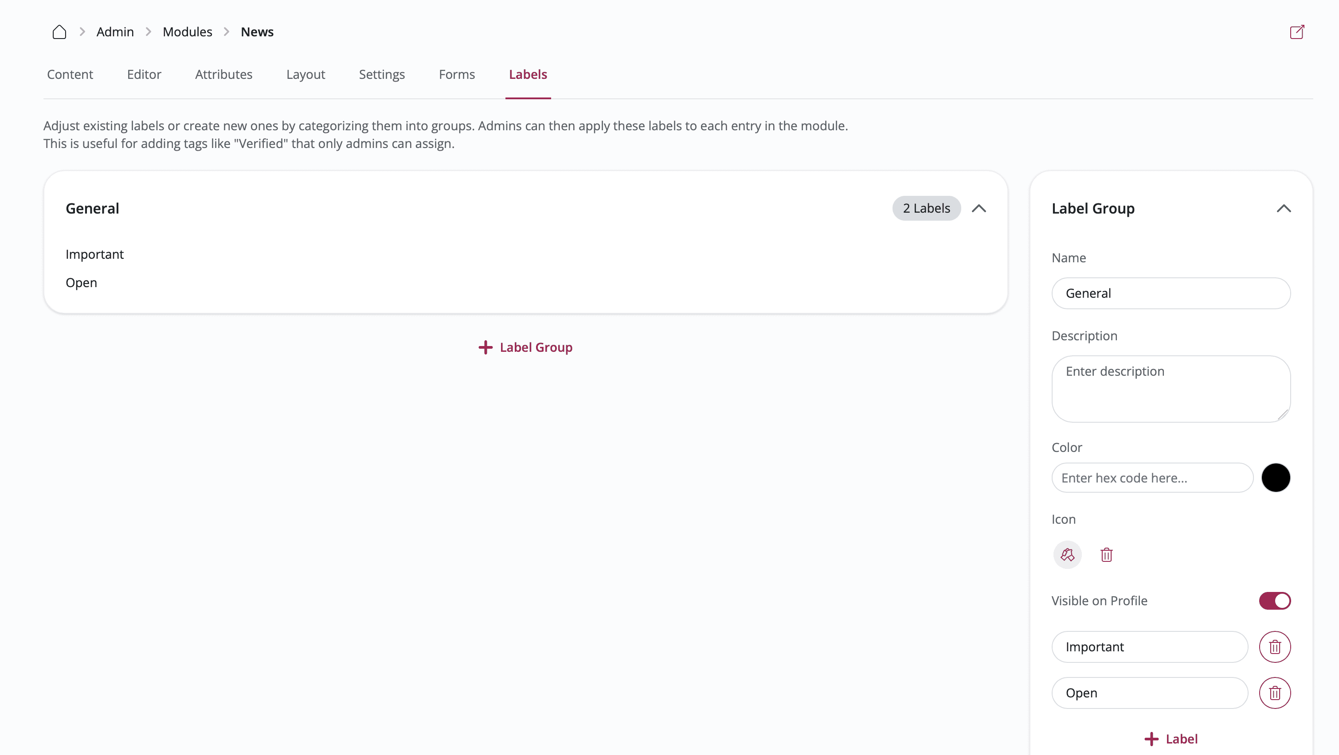Image resolution: width=1339 pixels, height=755 pixels.
Task: Delete the Open label
Action: click(x=1275, y=693)
